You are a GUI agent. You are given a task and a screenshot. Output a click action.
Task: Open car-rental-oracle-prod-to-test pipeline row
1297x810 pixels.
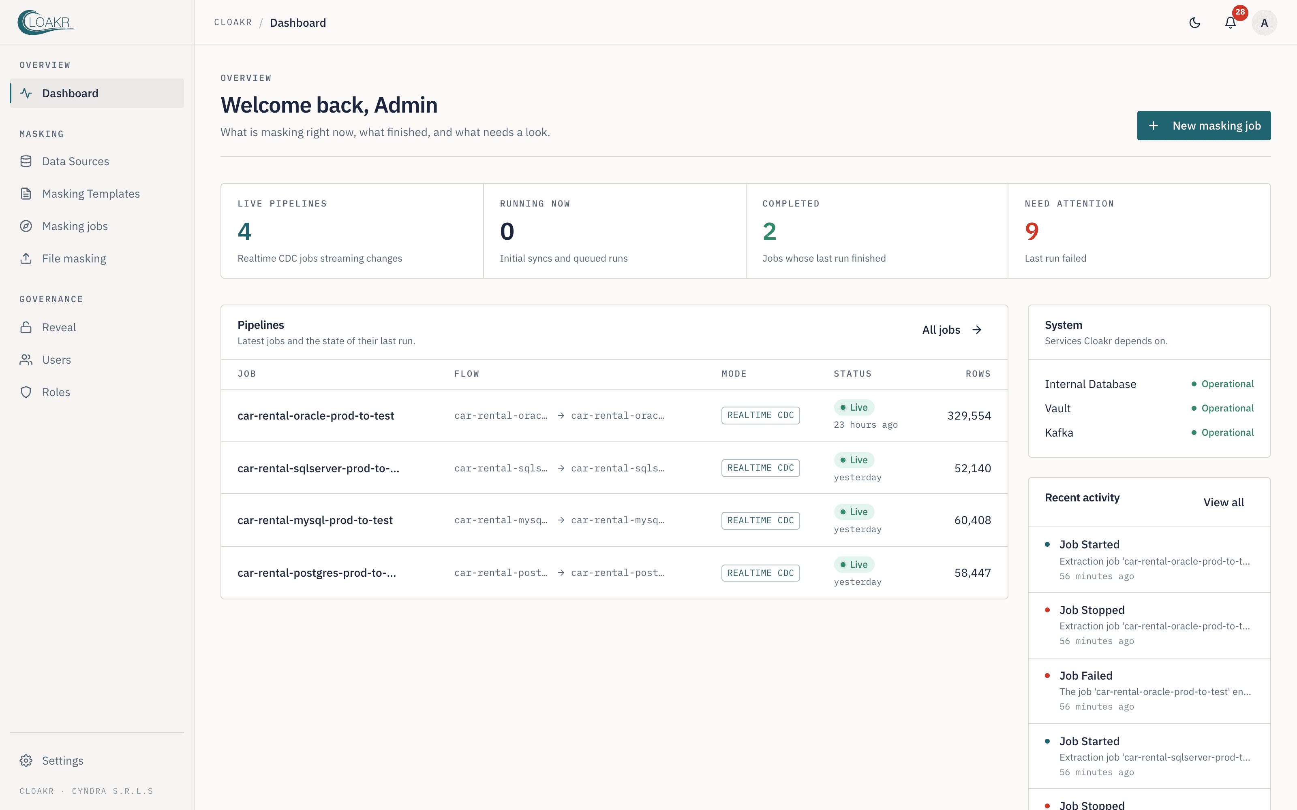coord(614,416)
